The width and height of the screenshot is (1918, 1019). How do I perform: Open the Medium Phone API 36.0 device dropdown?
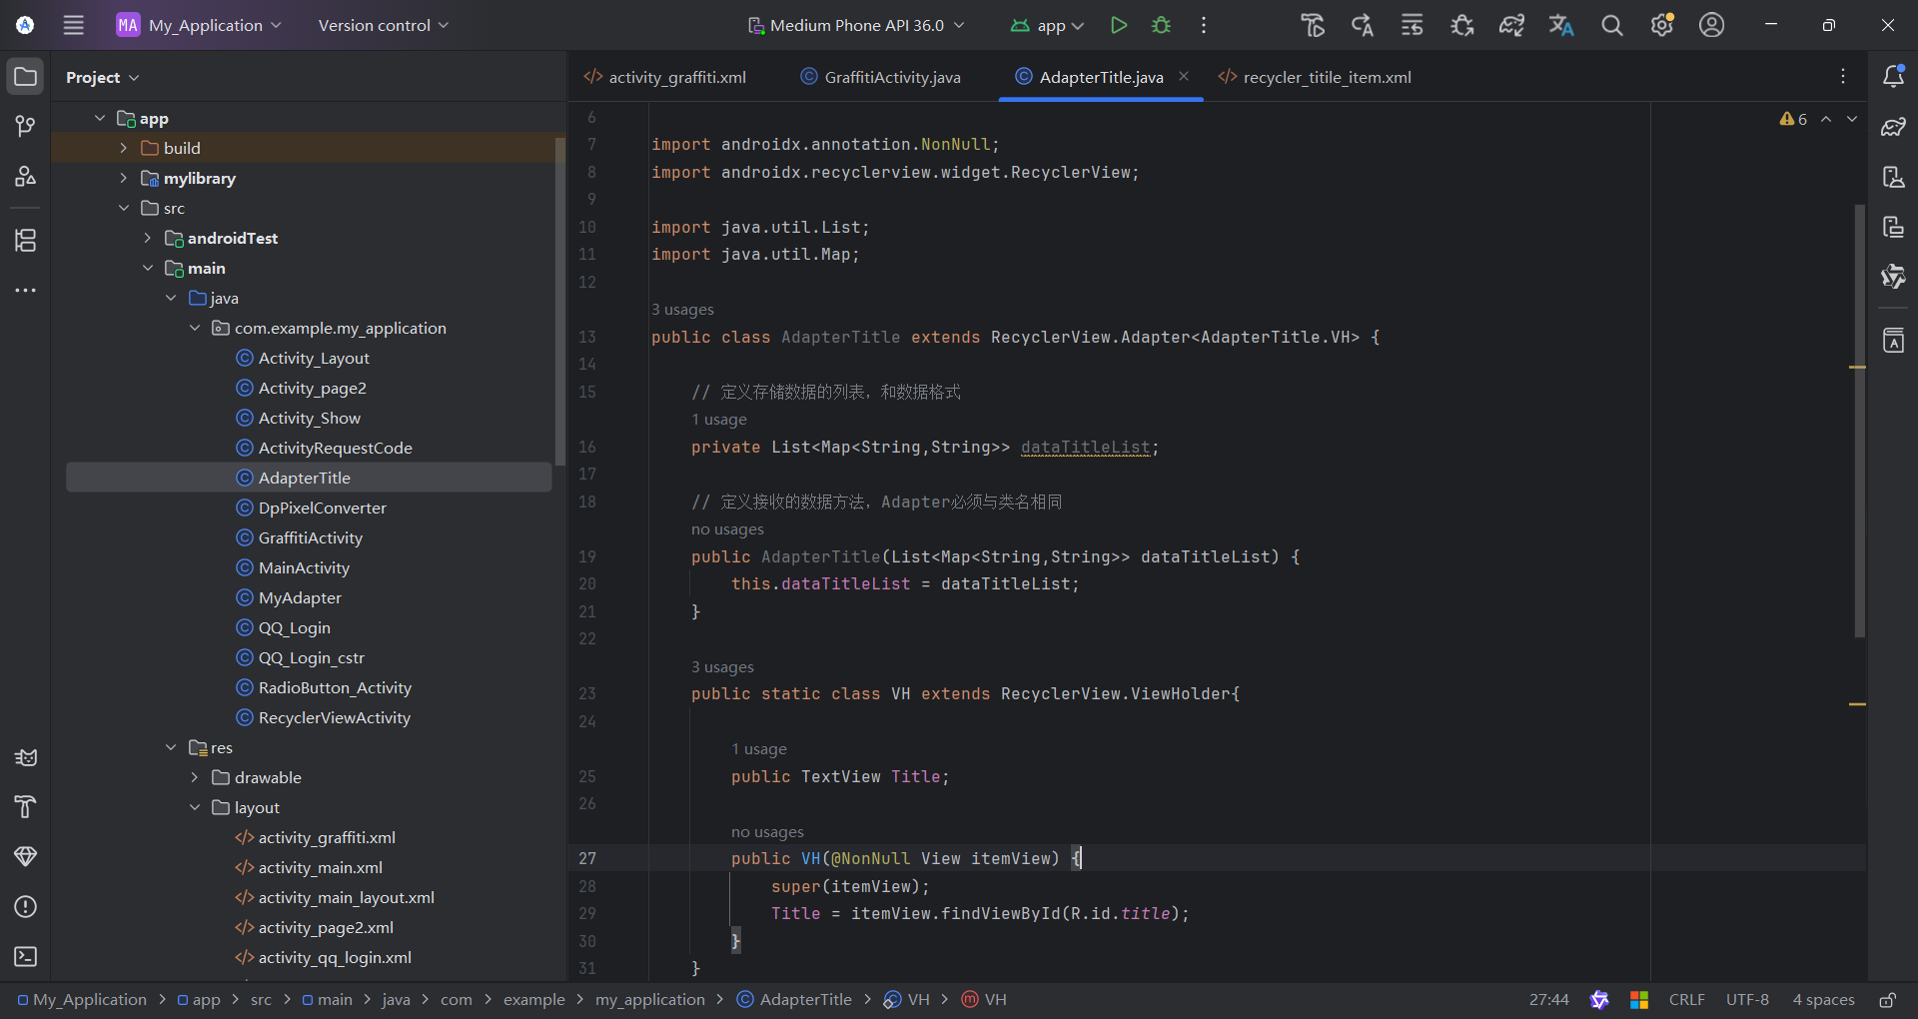(x=856, y=25)
